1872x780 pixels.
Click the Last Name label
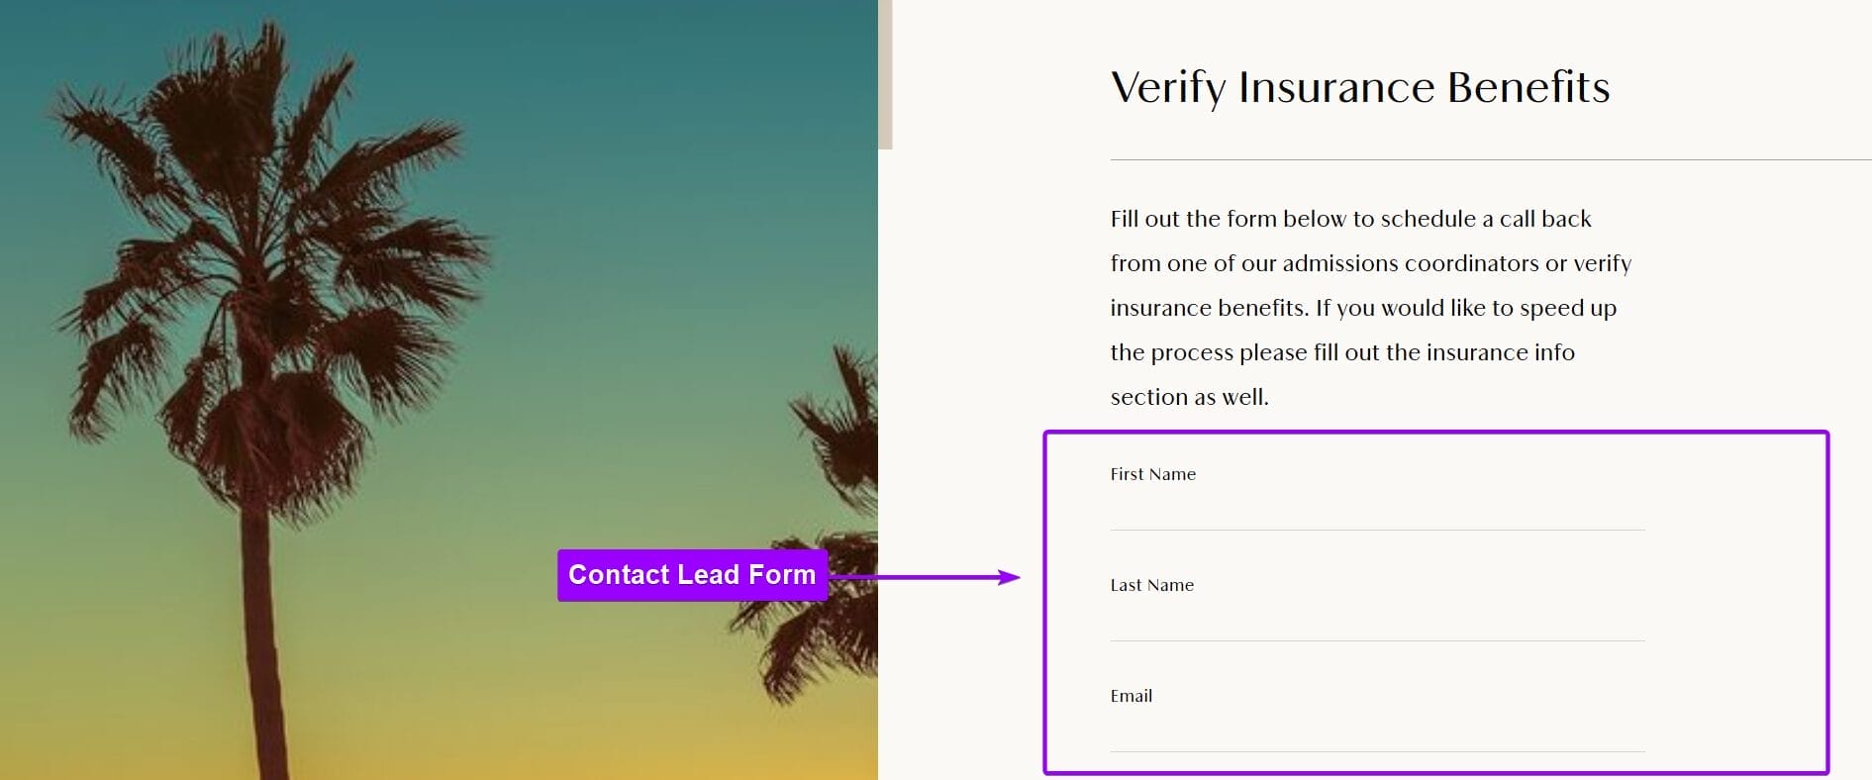[x=1151, y=585]
